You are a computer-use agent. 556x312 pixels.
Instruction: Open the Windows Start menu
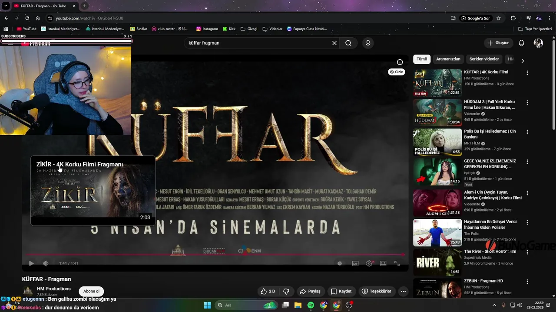pos(207,305)
